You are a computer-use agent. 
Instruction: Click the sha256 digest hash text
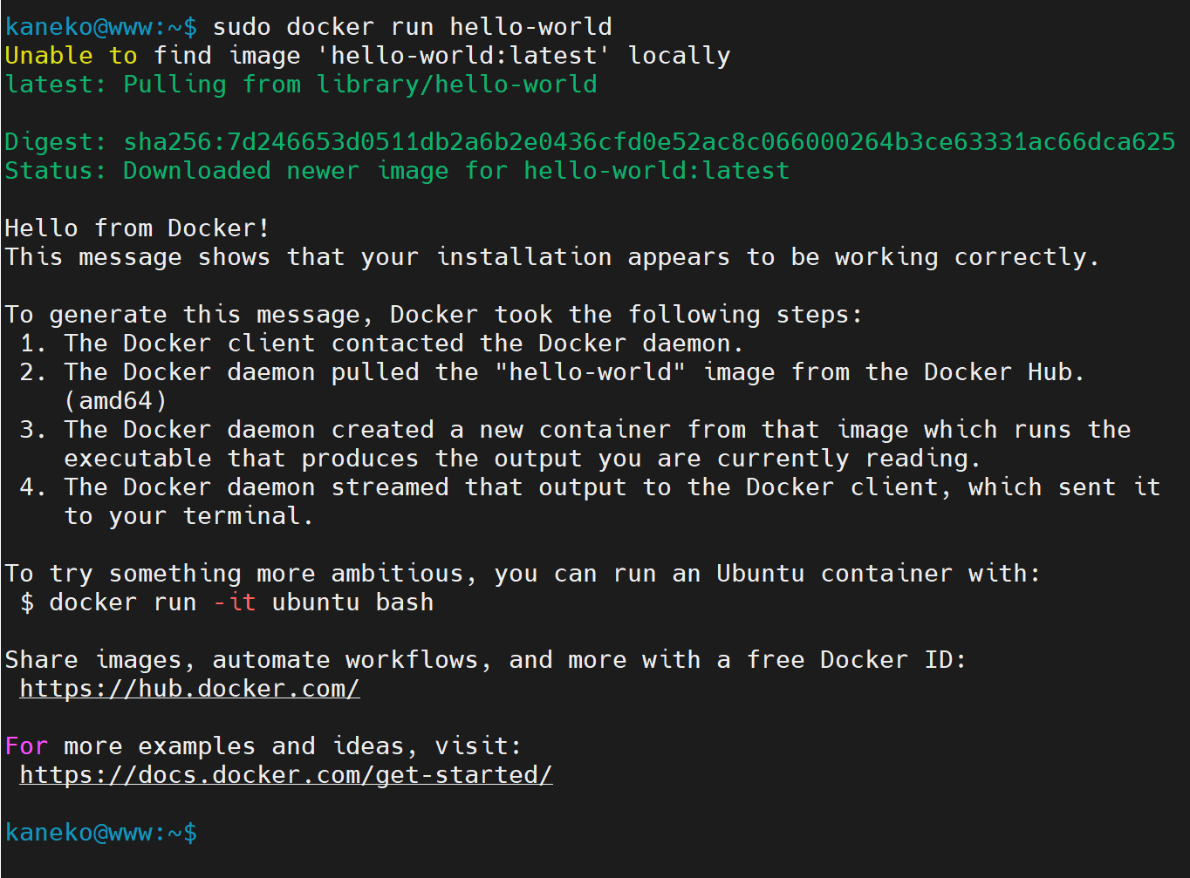click(649, 142)
